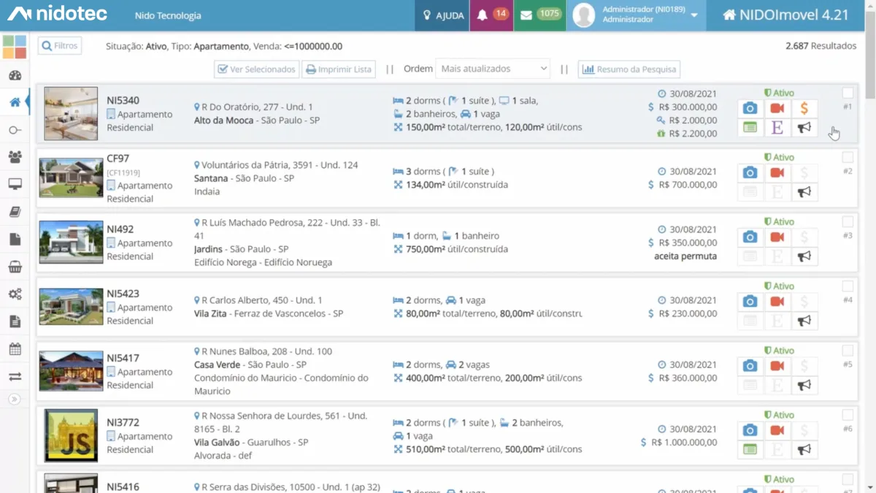The image size is (876, 493).
Task: Open thumbnail of property CF97
Action: point(71,177)
